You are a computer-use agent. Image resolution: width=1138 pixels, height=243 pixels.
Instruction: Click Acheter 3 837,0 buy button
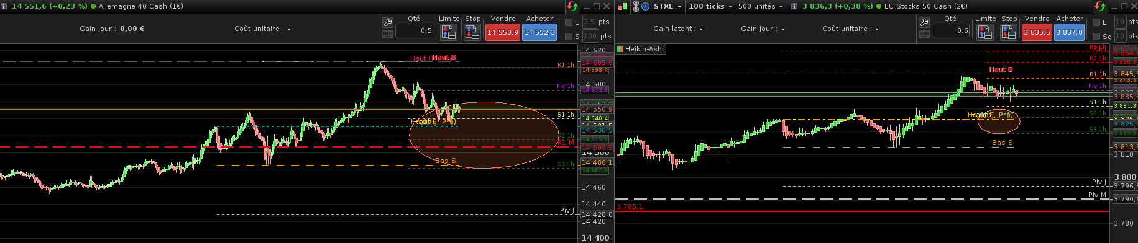coord(1069,32)
